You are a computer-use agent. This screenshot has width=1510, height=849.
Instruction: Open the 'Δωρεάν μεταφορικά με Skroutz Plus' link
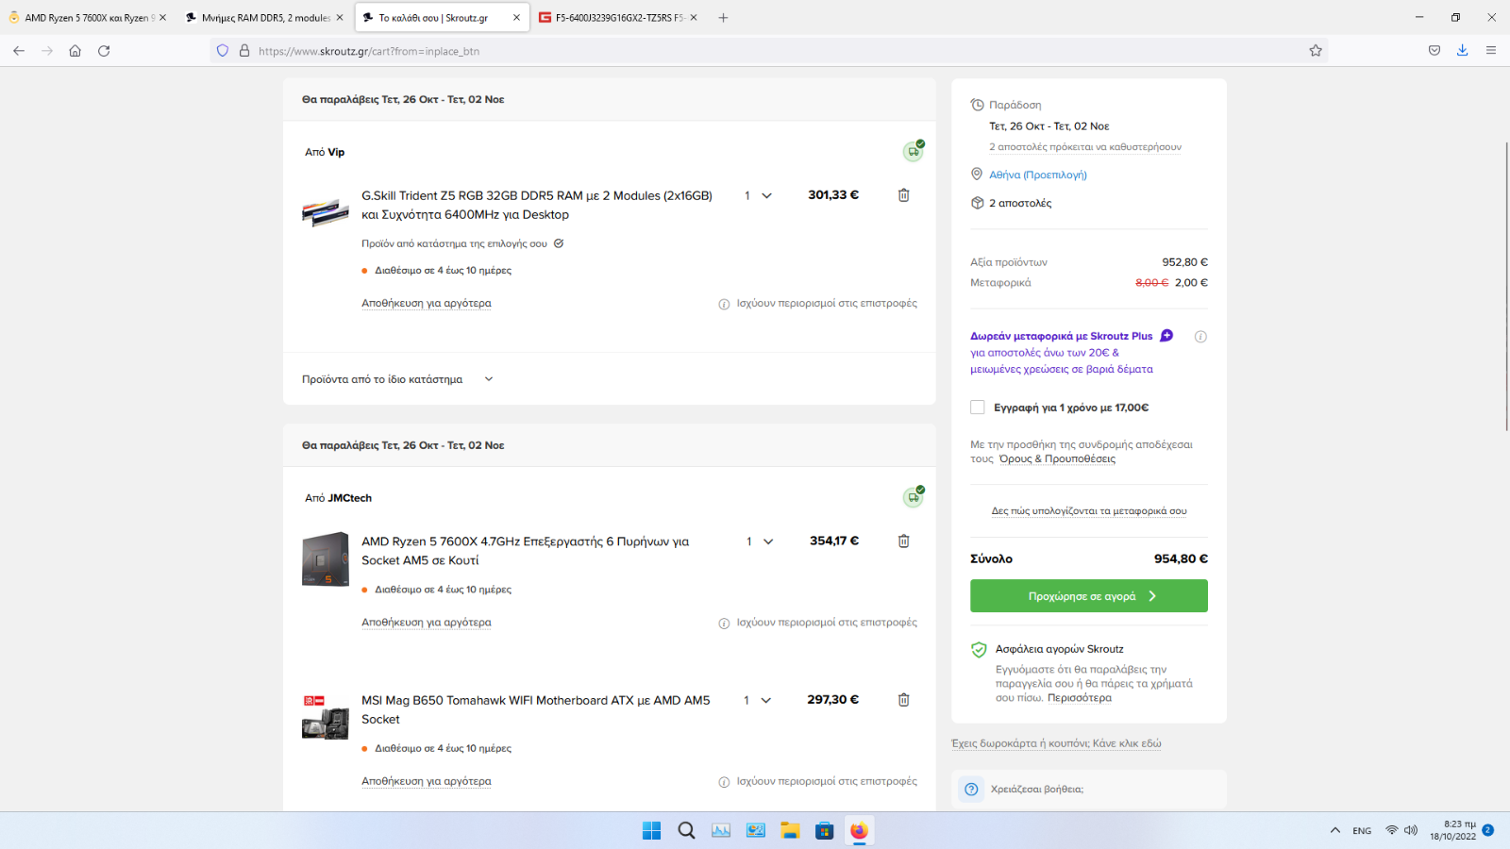click(1062, 336)
